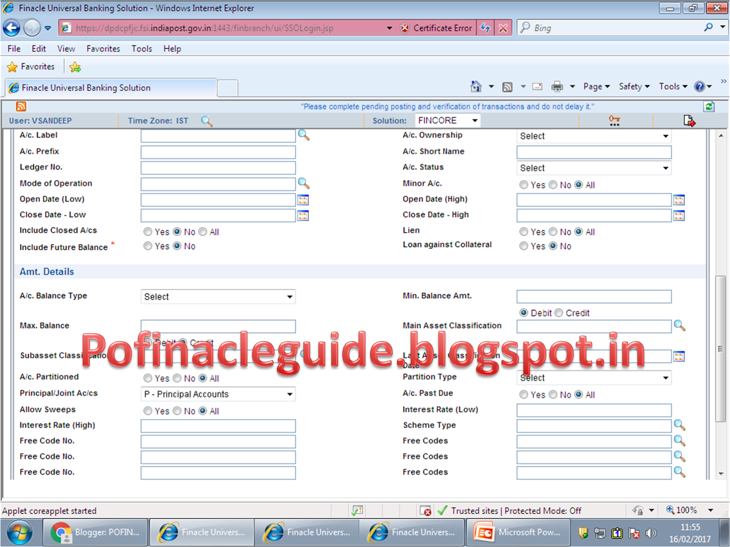Open the calendar for Open Date (Low)
The image size is (730, 547).
pyautogui.click(x=303, y=199)
